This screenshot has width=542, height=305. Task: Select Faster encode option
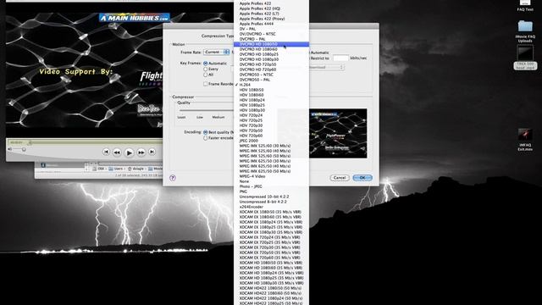coord(205,138)
